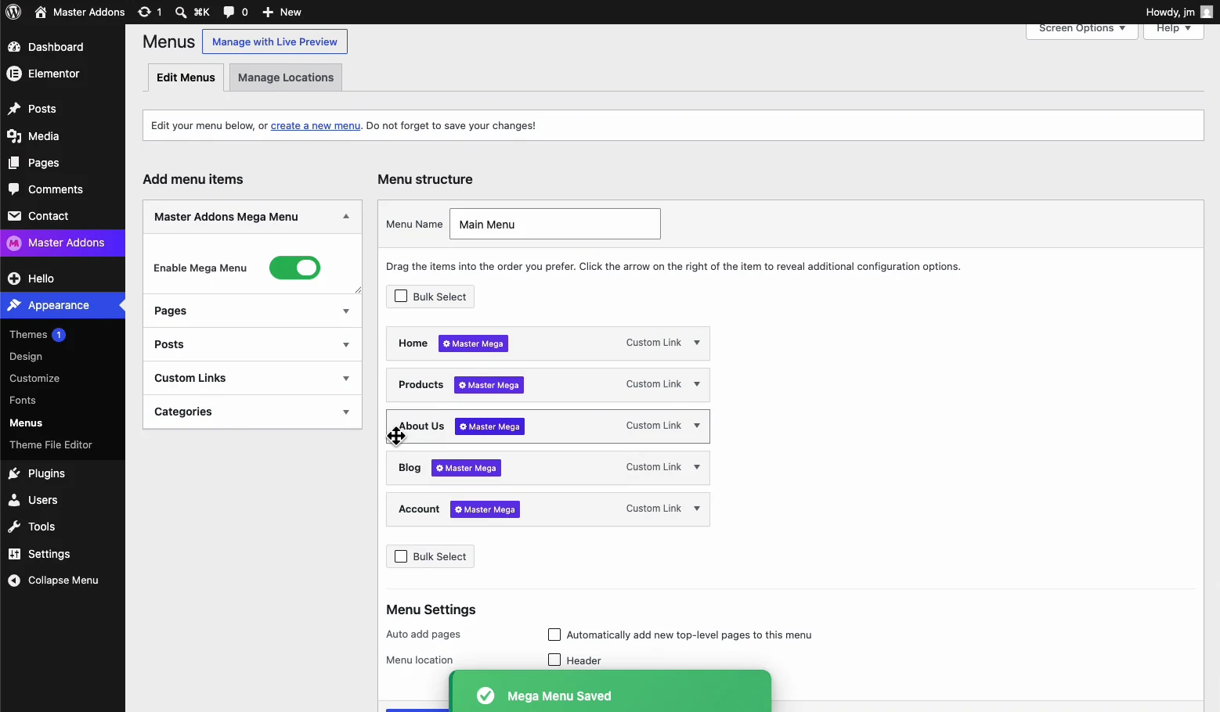This screenshot has width=1220, height=712.
Task: Check the Header menu location box
Action: [x=554, y=660]
